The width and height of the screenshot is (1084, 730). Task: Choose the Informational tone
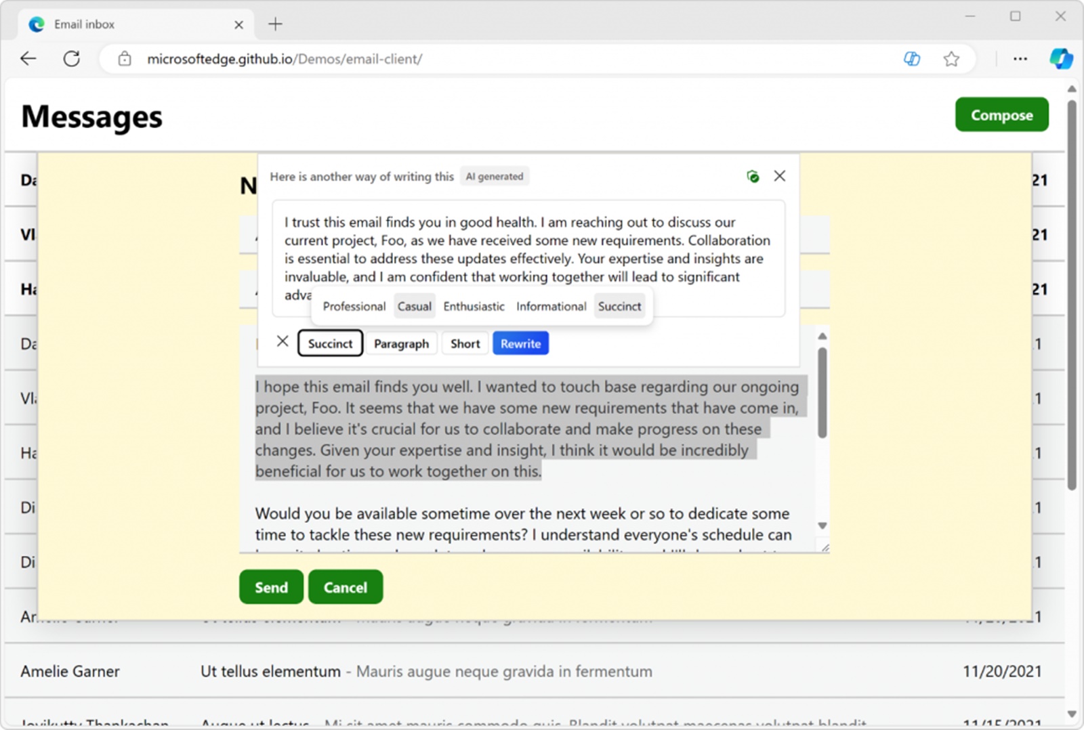coord(551,306)
